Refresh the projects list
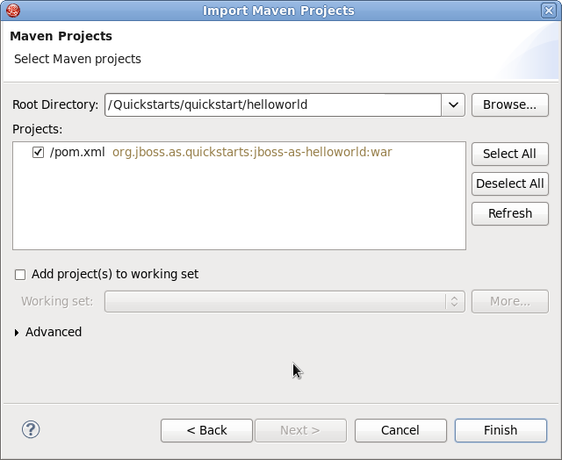Viewport: 562px width, 460px height. click(x=509, y=213)
